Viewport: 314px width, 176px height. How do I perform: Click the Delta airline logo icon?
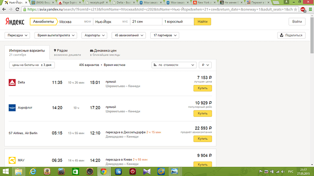coord(12,82)
